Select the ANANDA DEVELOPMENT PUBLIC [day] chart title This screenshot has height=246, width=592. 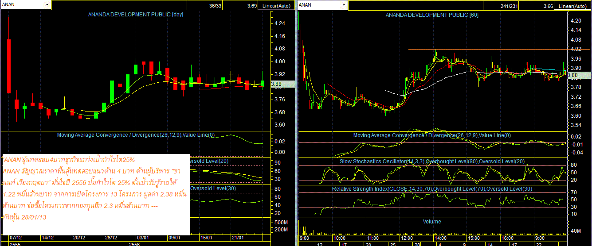click(x=136, y=15)
